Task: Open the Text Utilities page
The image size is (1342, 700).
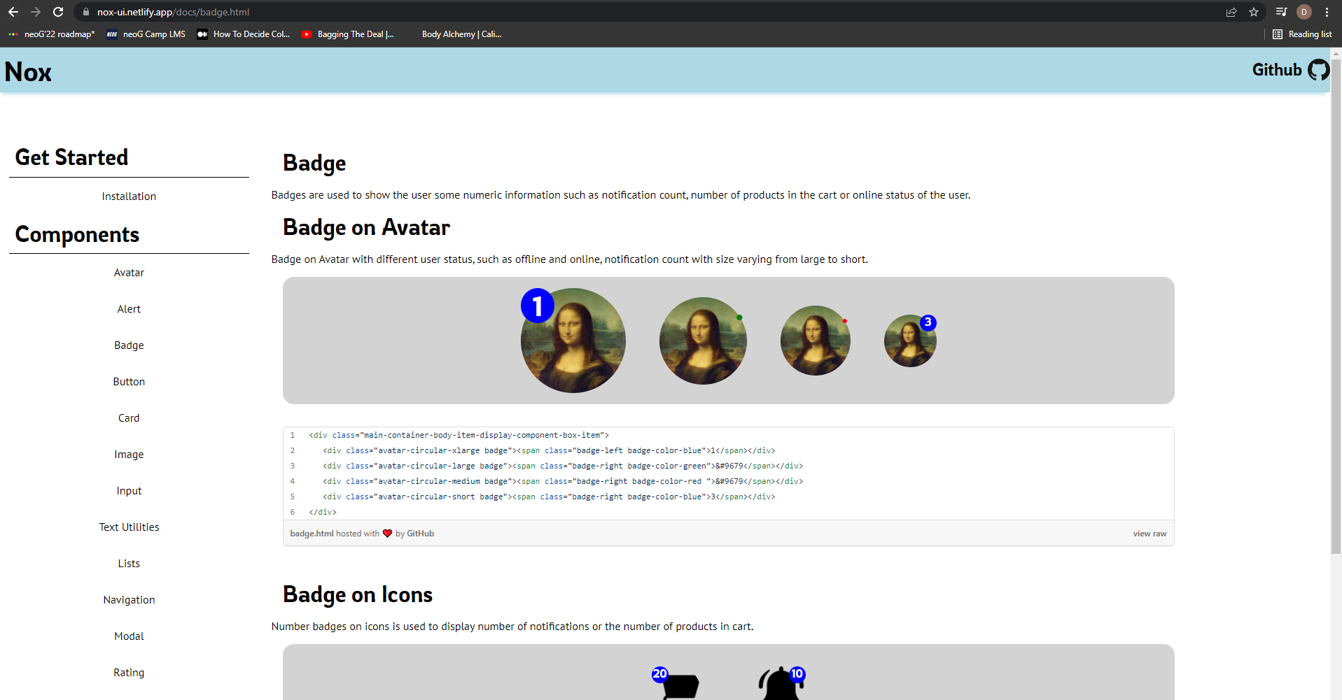Action: coord(129,527)
